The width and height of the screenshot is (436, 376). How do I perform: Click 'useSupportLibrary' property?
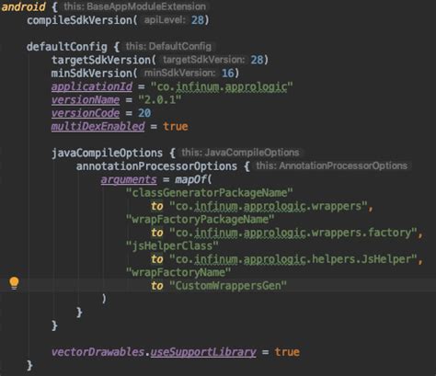pyautogui.click(x=203, y=352)
